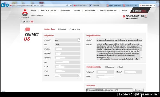Open the MEDIA menu

click(125, 10)
